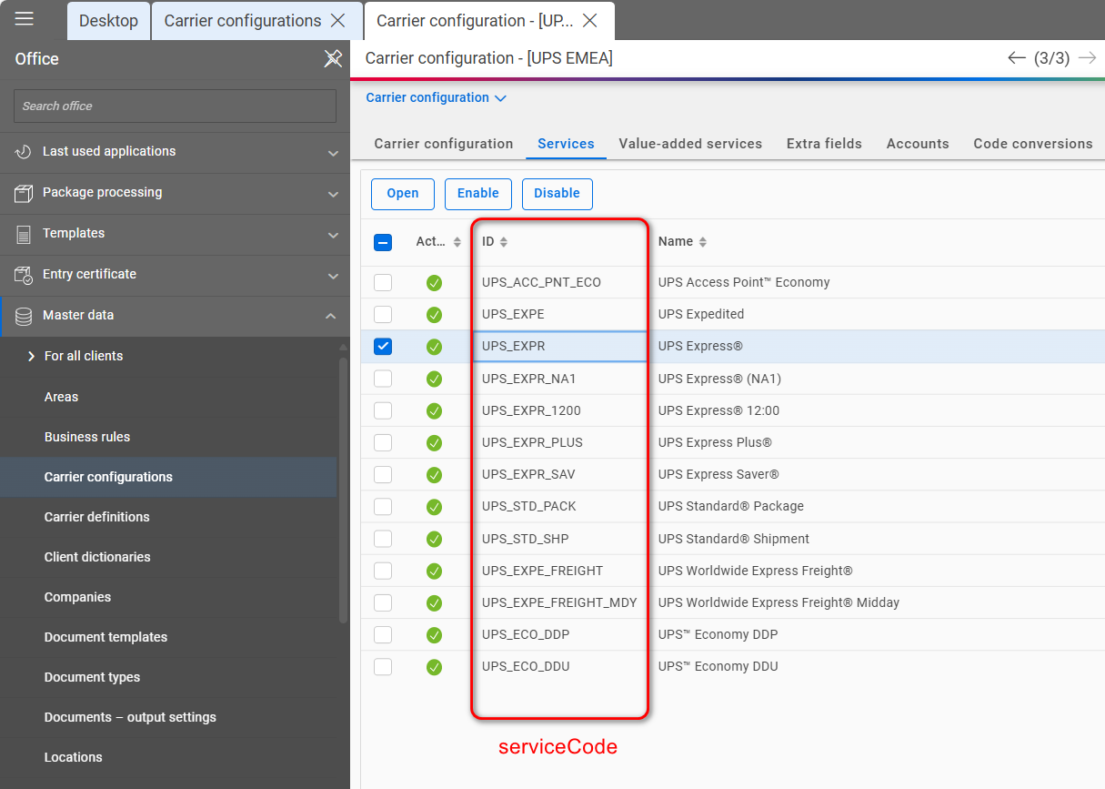This screenshot has width=1105, height=789.
Task: Click the Master data database icon
Action: coord(24,316)
